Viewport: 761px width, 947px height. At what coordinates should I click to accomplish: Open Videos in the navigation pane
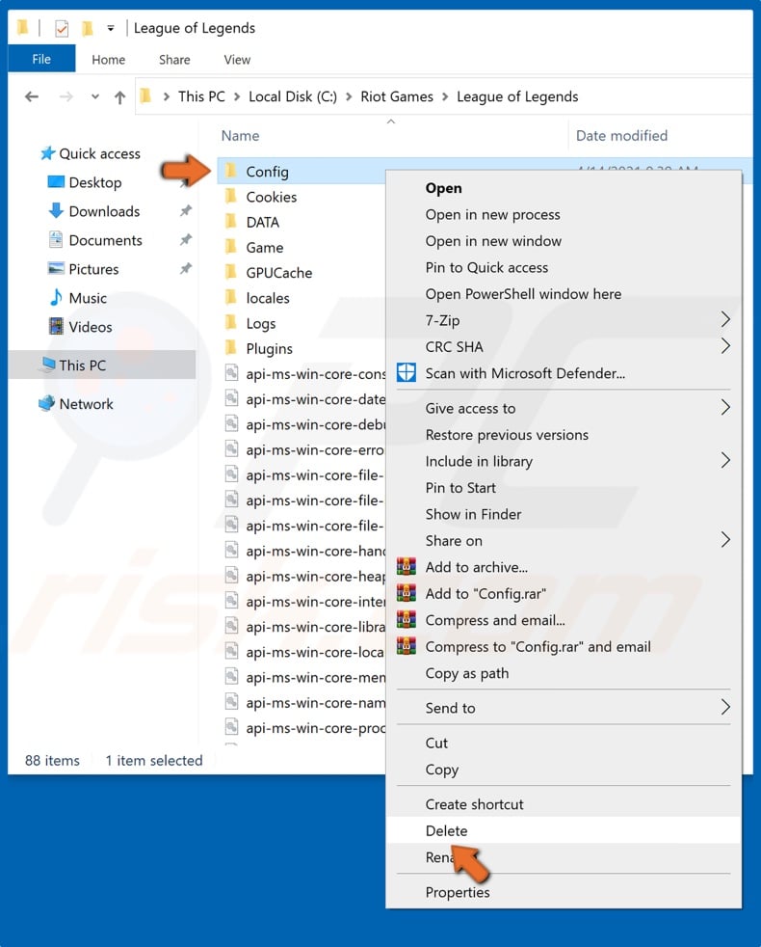(90, 327)
